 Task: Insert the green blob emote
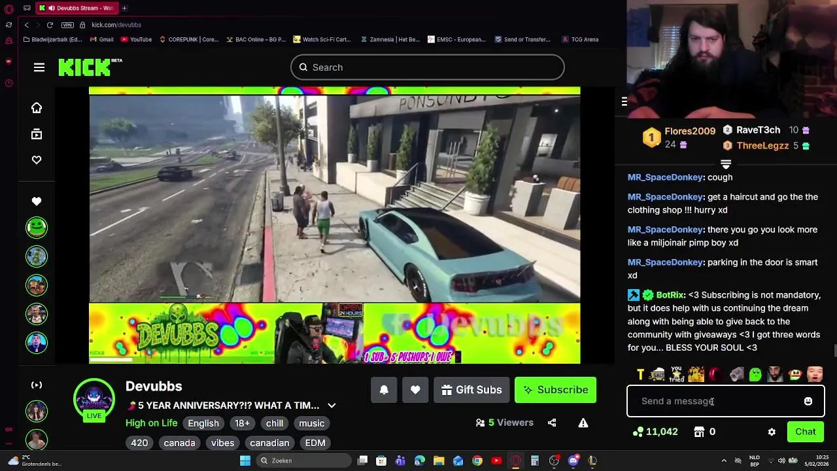pos(755,375)
